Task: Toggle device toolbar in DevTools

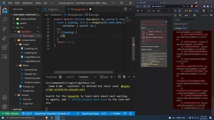Action: tap(180, 11)
